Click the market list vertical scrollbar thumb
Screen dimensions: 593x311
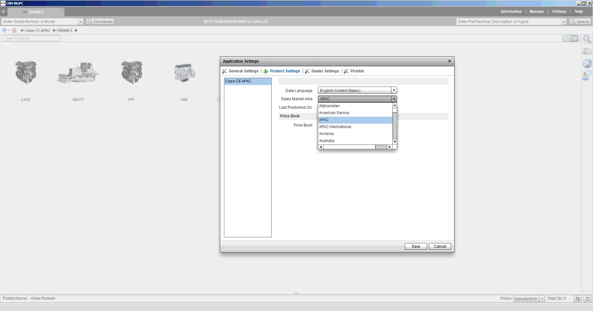pos(395,110)
